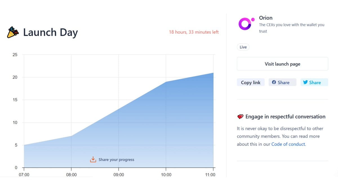Viewport: 338px width, 190px height.
Task: Share on Twitter via Share text
Action: (315, 82)
